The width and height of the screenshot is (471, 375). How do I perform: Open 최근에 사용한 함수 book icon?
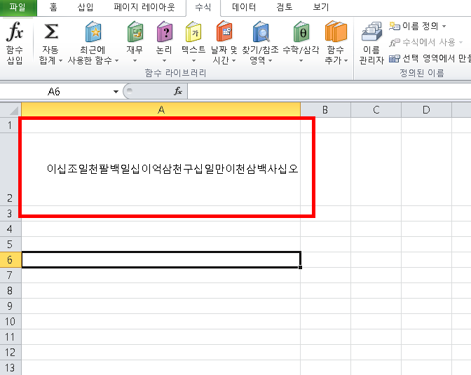click(93, 32)
